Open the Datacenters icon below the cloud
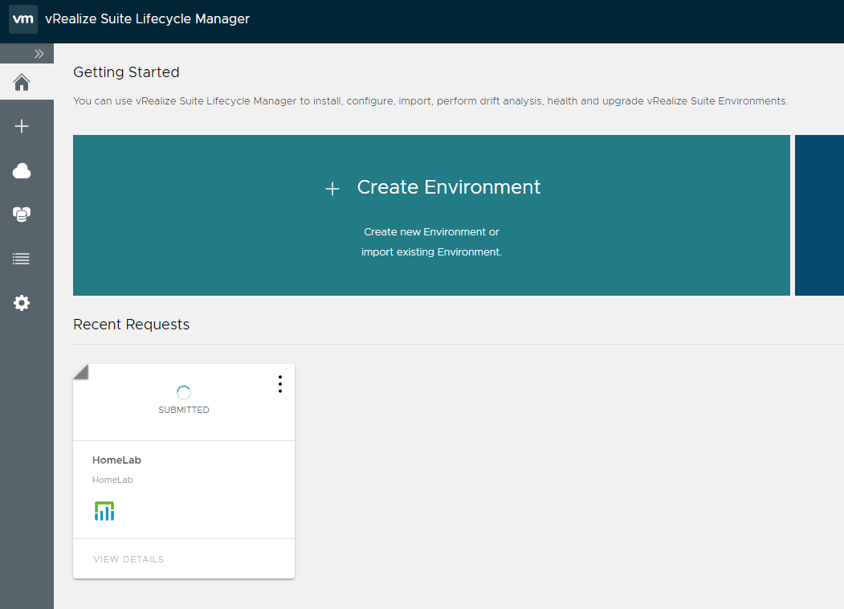Screen dimensions: 844x609 pos(22,215)
